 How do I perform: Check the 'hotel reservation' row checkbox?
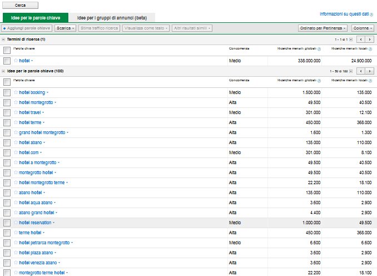pos(7,223)
